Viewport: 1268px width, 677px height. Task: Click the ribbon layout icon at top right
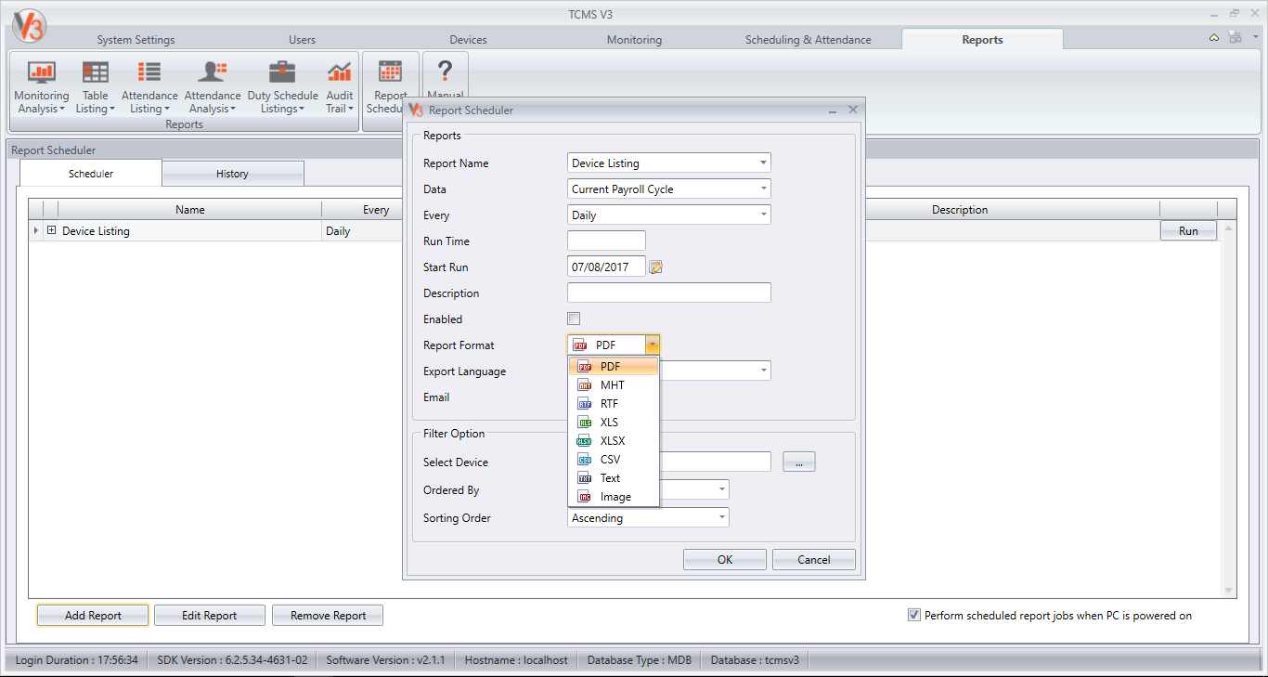(x=1235, y=38)
